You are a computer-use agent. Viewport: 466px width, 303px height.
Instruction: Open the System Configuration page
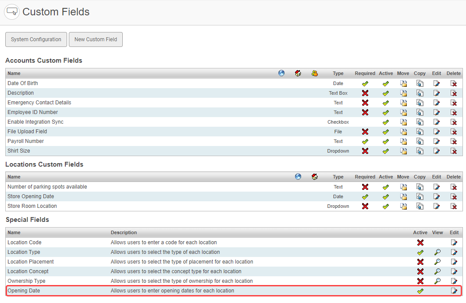[x=36, y=39]
